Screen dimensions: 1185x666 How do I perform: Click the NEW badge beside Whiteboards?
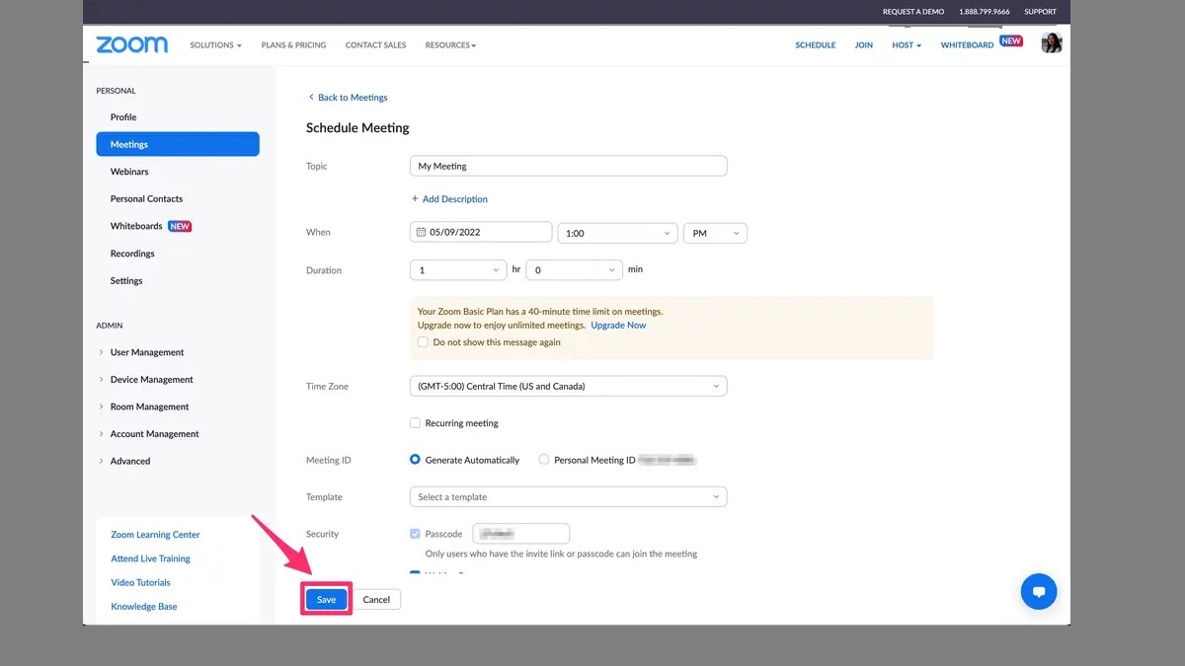point(180,226)
